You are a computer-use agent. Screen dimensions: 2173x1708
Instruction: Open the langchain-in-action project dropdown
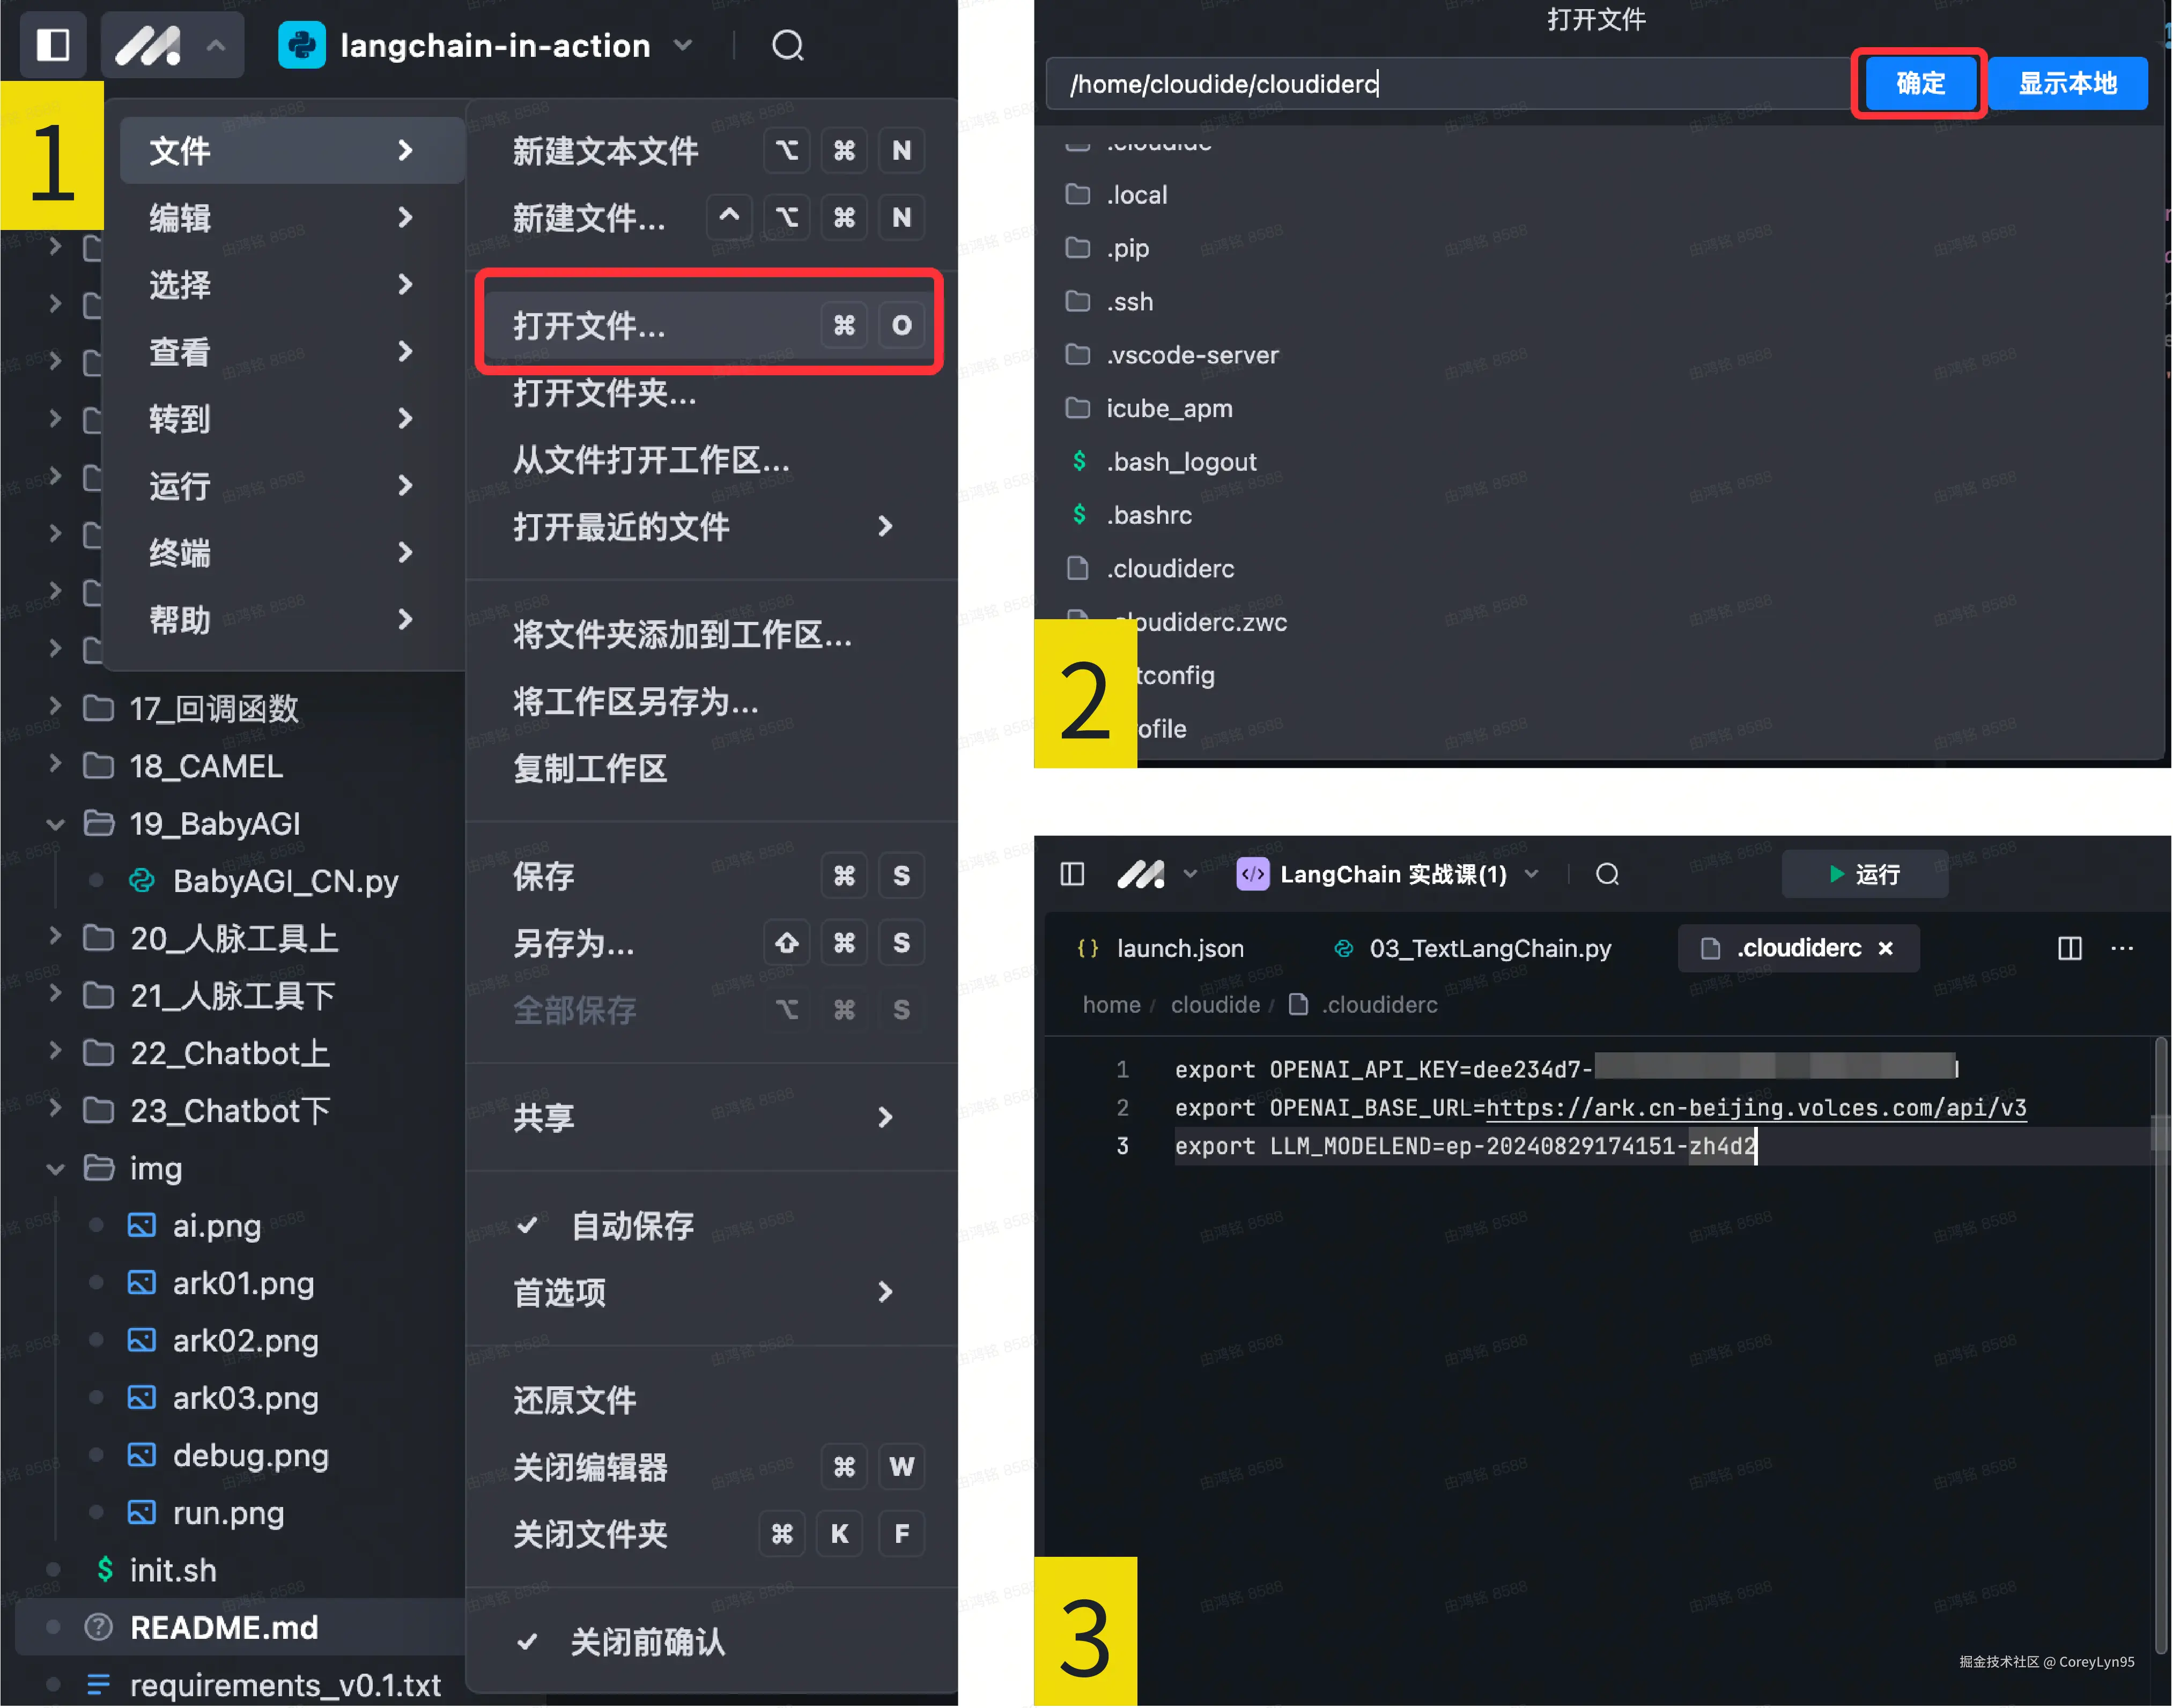pos(682,45)
